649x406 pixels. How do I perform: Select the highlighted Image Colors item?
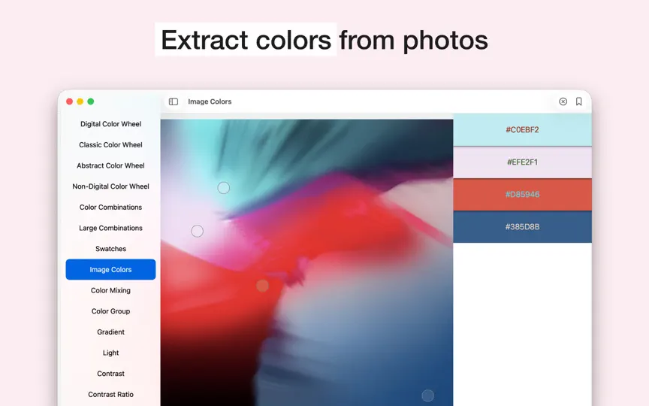coord(110,269)
